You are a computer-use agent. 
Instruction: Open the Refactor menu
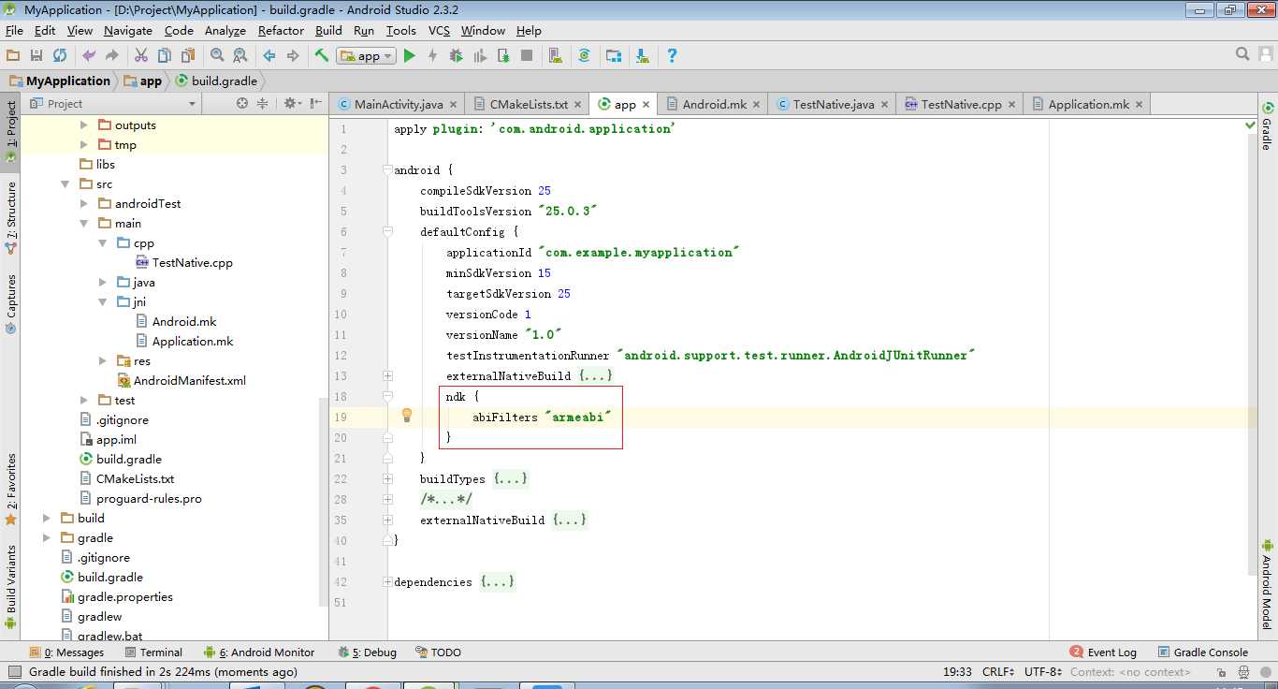pos(281,31)
